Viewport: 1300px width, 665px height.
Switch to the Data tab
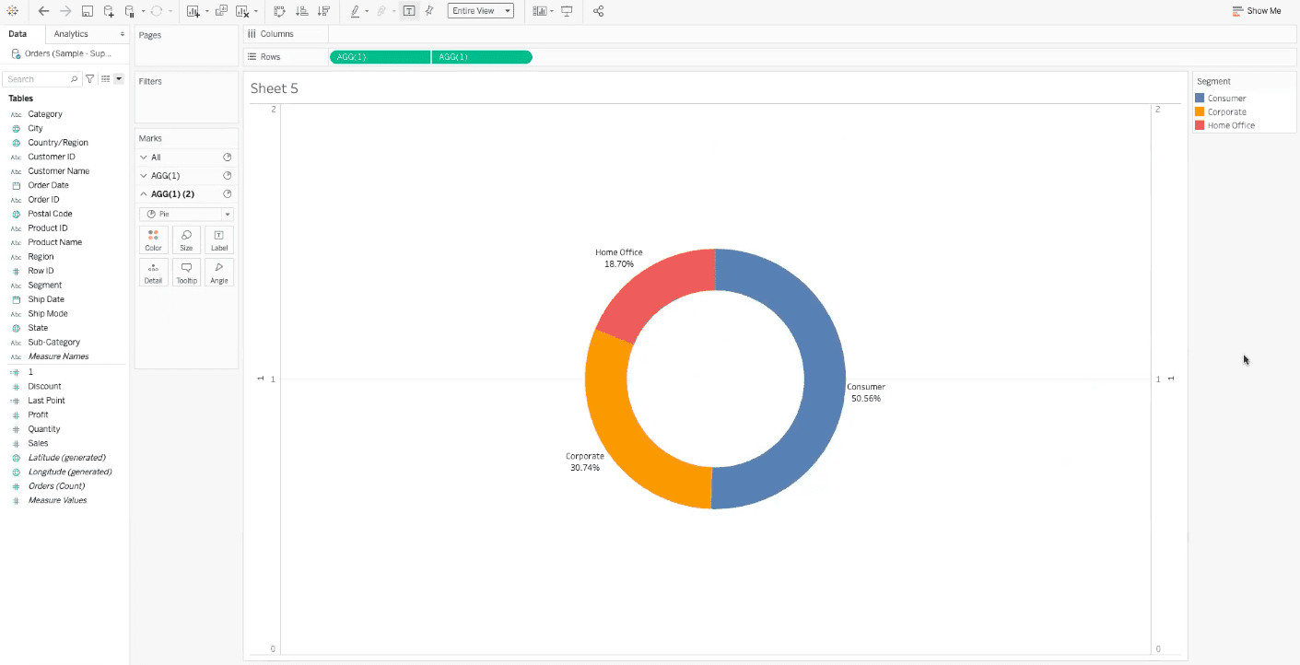[x=18, y=34]
